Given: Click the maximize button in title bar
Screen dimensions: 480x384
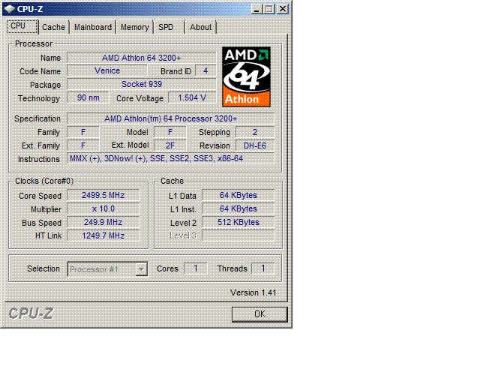Looking at the screenshot, I should tap(268, 9).
